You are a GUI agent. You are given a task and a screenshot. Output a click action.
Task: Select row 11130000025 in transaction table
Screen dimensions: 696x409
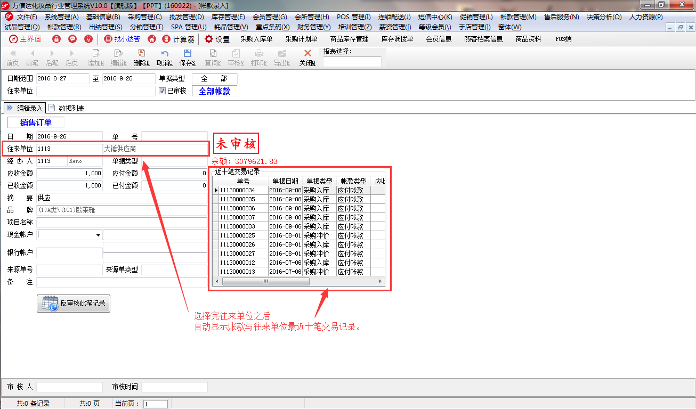click(x=299, y=235)
